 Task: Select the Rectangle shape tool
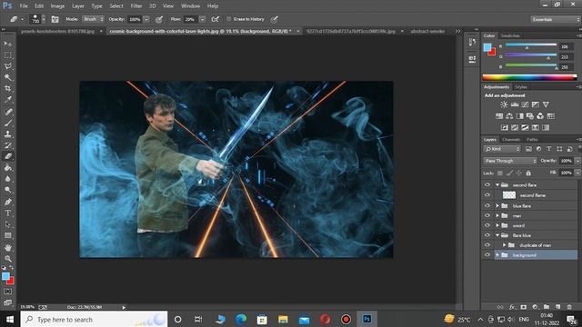tap(8, 235)
